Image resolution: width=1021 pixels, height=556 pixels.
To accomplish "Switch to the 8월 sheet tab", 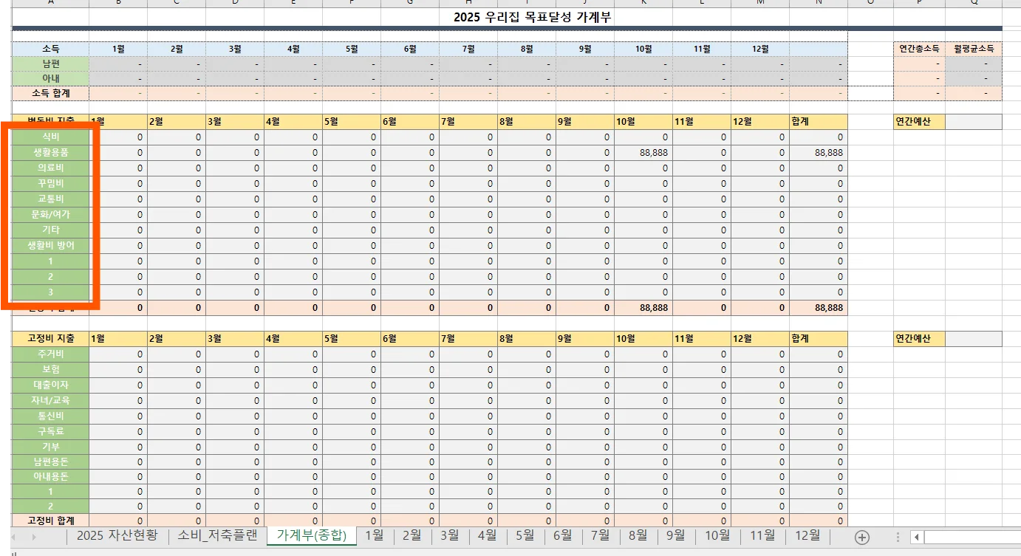I will (638, 536).
